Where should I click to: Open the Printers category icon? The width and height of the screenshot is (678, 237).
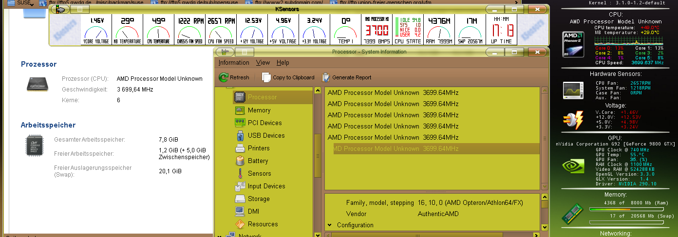(x=240, y=148)
